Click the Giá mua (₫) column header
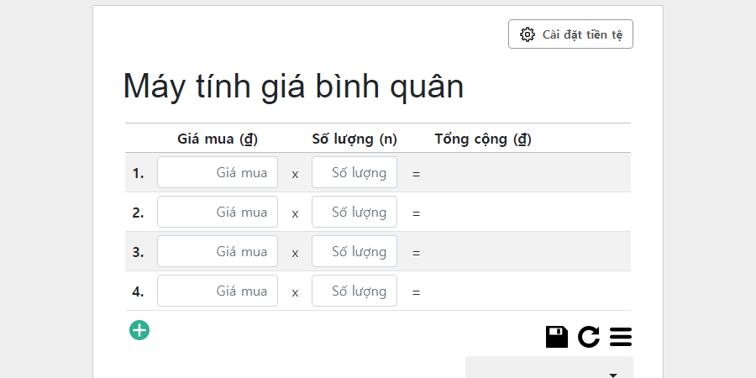The height and width of the screenshot is (378, 756). click(x=218, y=139)
